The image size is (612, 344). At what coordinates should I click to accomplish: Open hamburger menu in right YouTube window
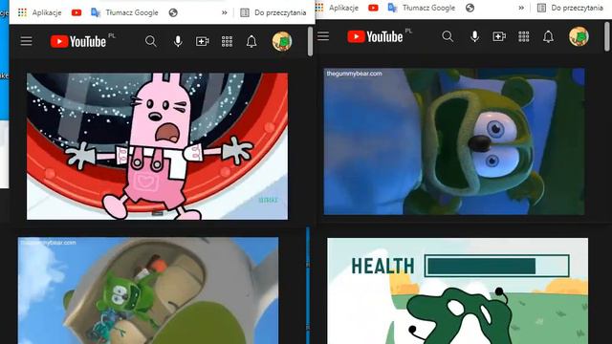323,36
